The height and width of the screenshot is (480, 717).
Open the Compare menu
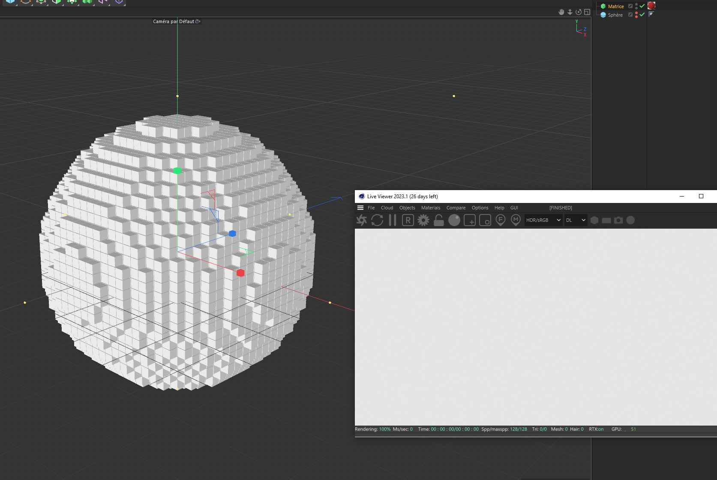tap(456, 208)
